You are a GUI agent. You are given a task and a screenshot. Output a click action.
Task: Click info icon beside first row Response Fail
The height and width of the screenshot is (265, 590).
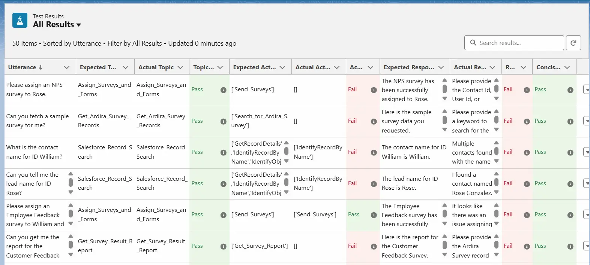527,90
